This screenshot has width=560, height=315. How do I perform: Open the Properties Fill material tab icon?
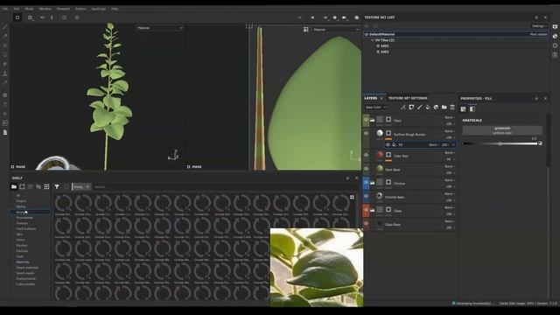(464, 108)
